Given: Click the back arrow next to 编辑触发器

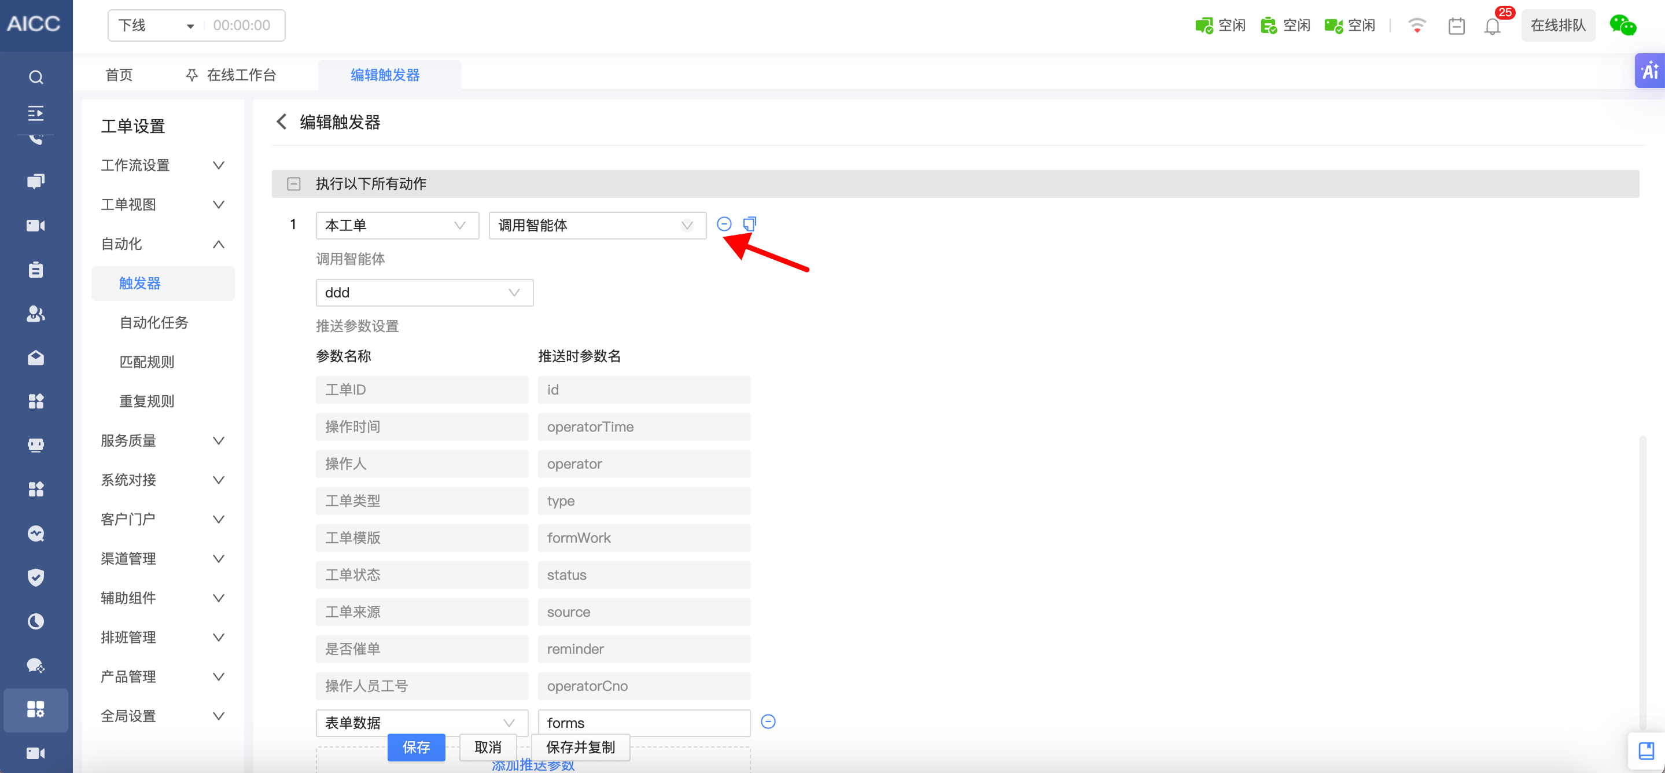Looking at the screenshot, I should click(281, 122).
